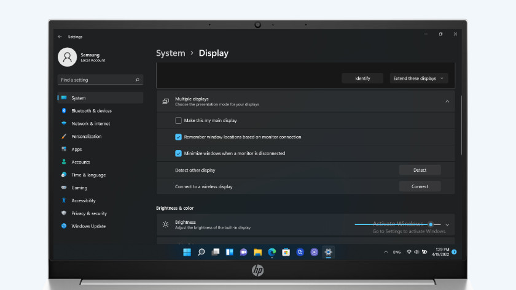The width and height of the screenshot is (516, 290).
Task: Open File Explorer from the taskbar
Action: pyautogui.click(x=257, y=252)
